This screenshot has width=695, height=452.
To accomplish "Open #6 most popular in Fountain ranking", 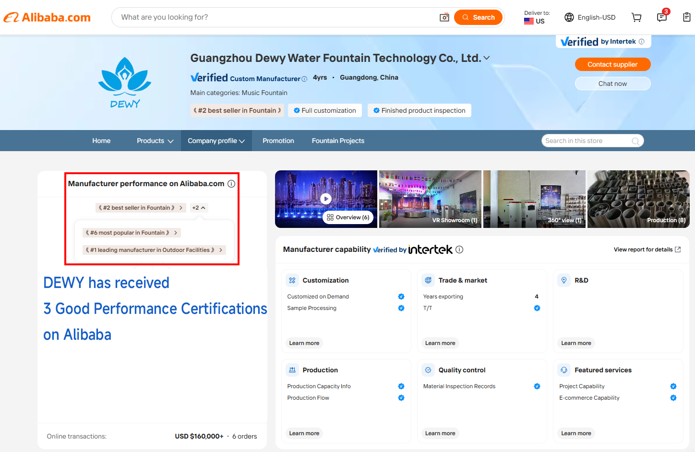I will 132,233.
